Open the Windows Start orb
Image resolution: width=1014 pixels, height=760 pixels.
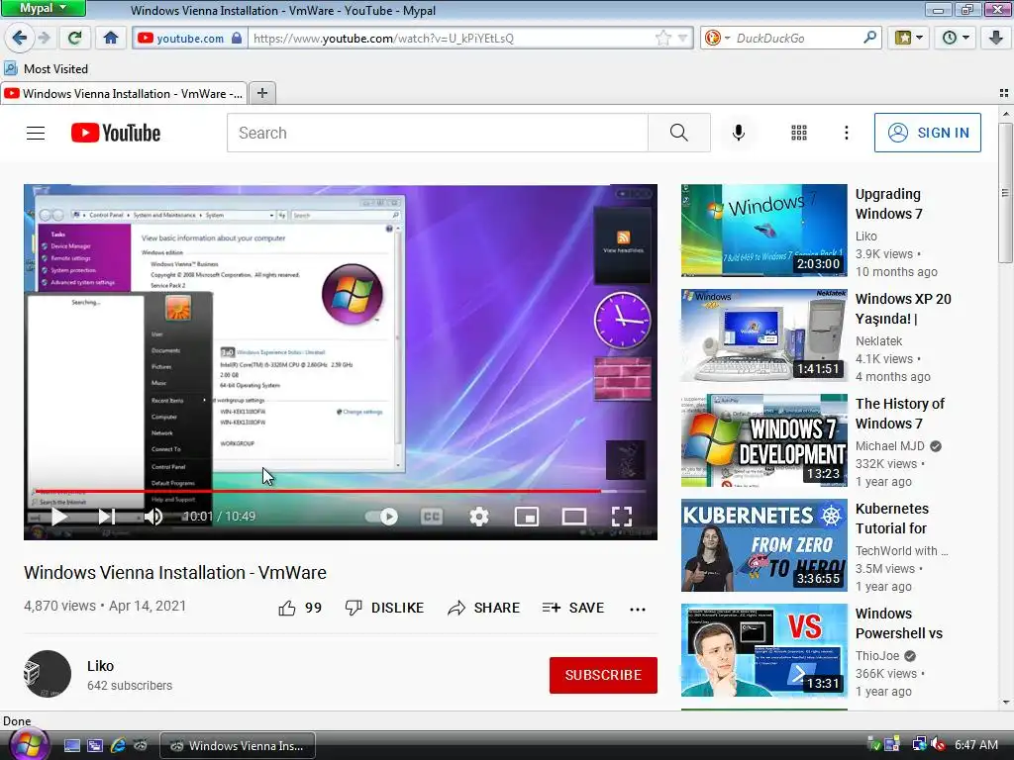pyautogui.click(x=28, y=744)
